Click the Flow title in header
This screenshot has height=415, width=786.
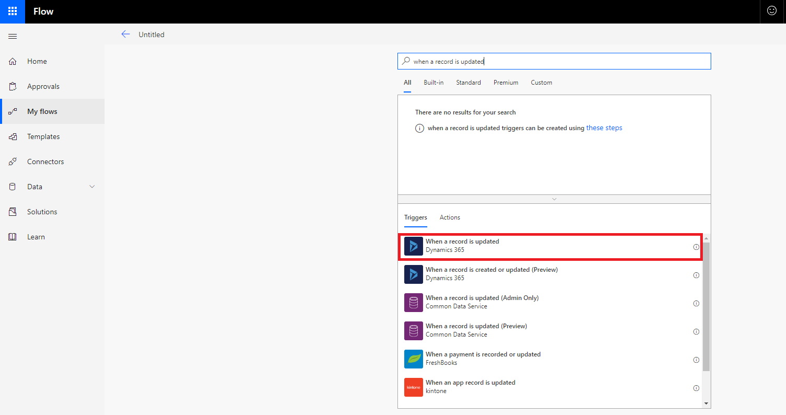pyautogui.click(x=43, y=11)
